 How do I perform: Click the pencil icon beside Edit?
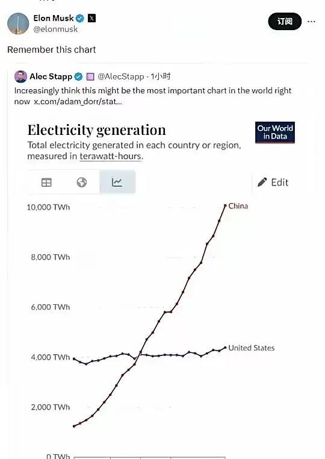point(262,182)
